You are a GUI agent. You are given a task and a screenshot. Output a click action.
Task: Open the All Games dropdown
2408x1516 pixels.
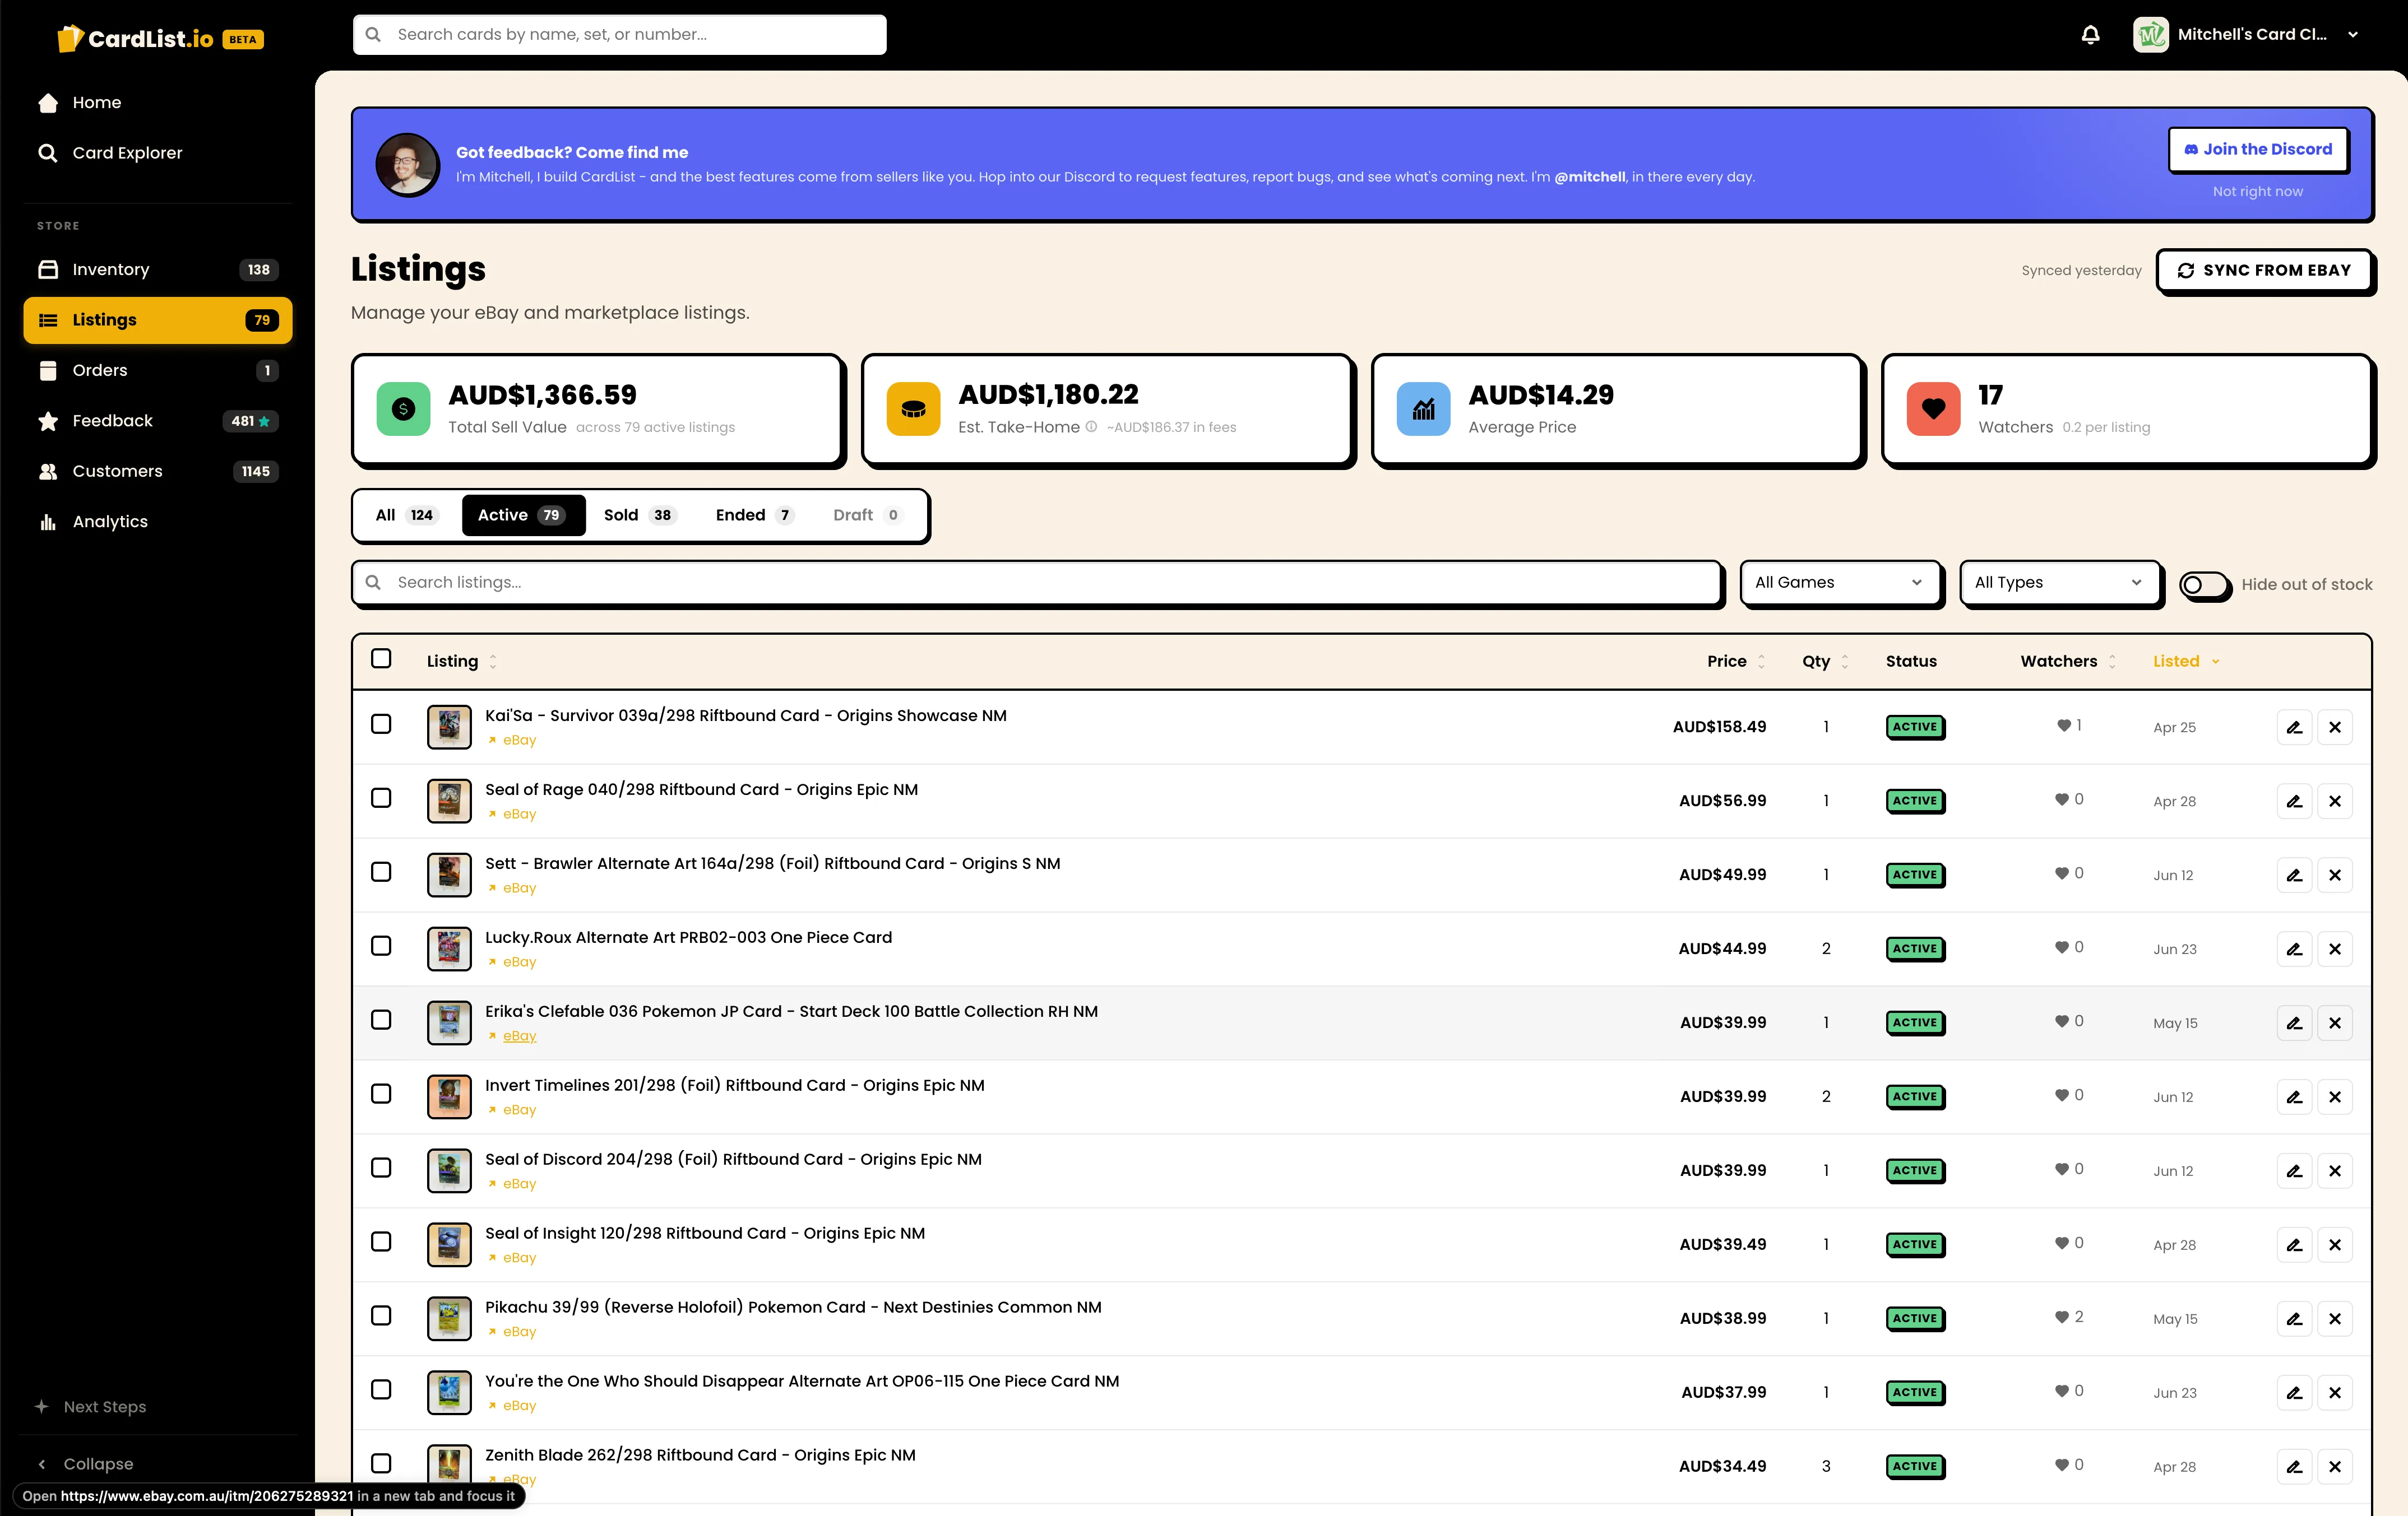coord(1840,583)
